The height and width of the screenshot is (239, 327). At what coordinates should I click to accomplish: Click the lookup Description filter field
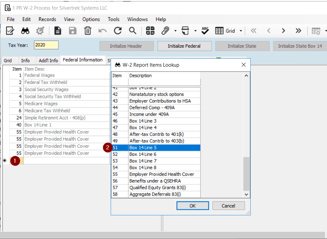pyautogui.click(x=164, y=82)
